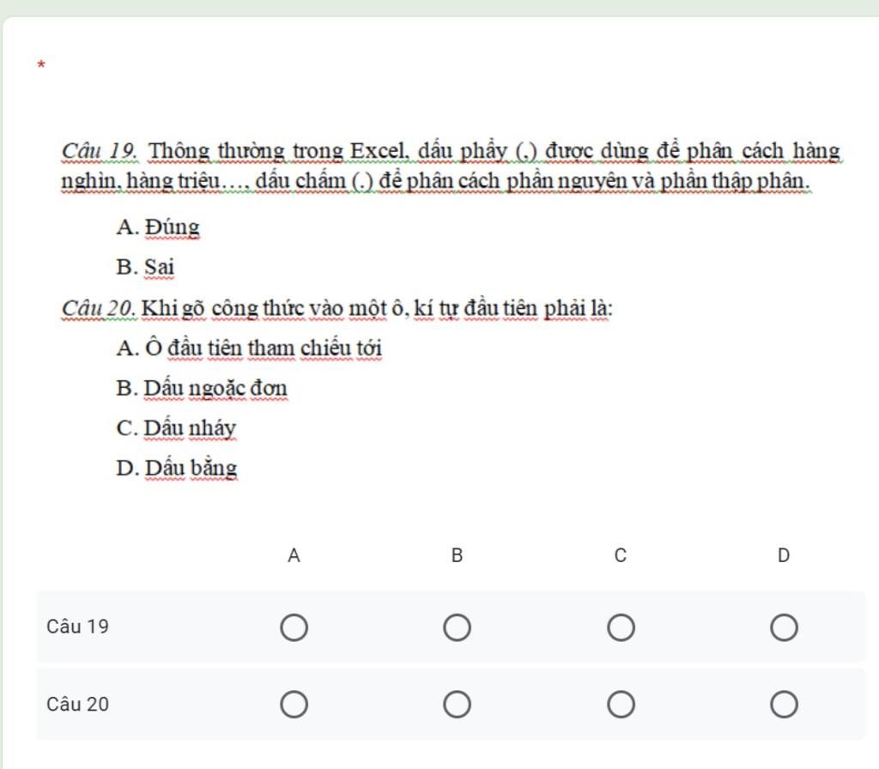Click the Câu 20 row label

point(78,705)
